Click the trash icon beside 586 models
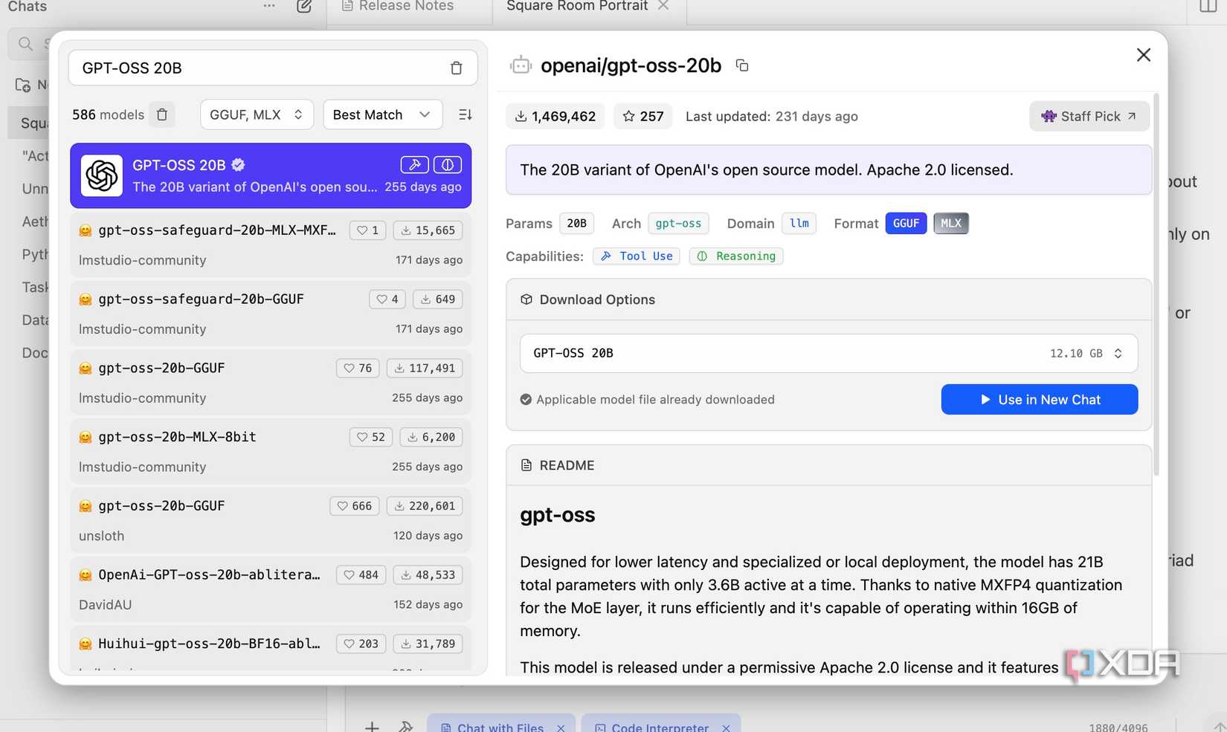This screenshot has width=1227, height=732. coord(162,114)
